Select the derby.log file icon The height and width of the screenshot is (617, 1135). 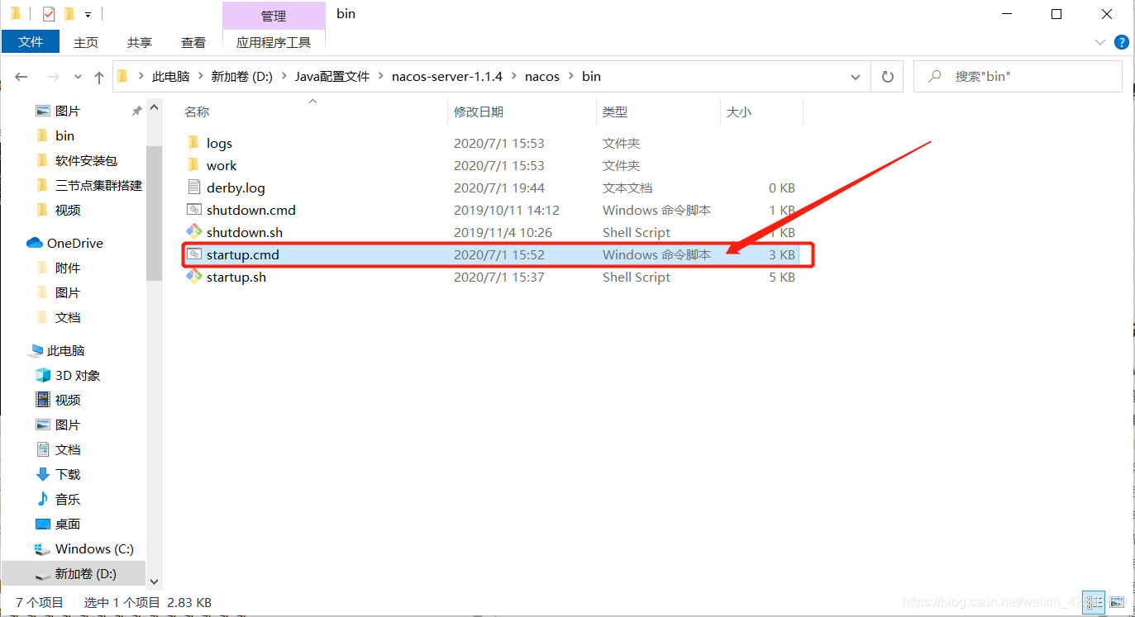click(193, 187)
